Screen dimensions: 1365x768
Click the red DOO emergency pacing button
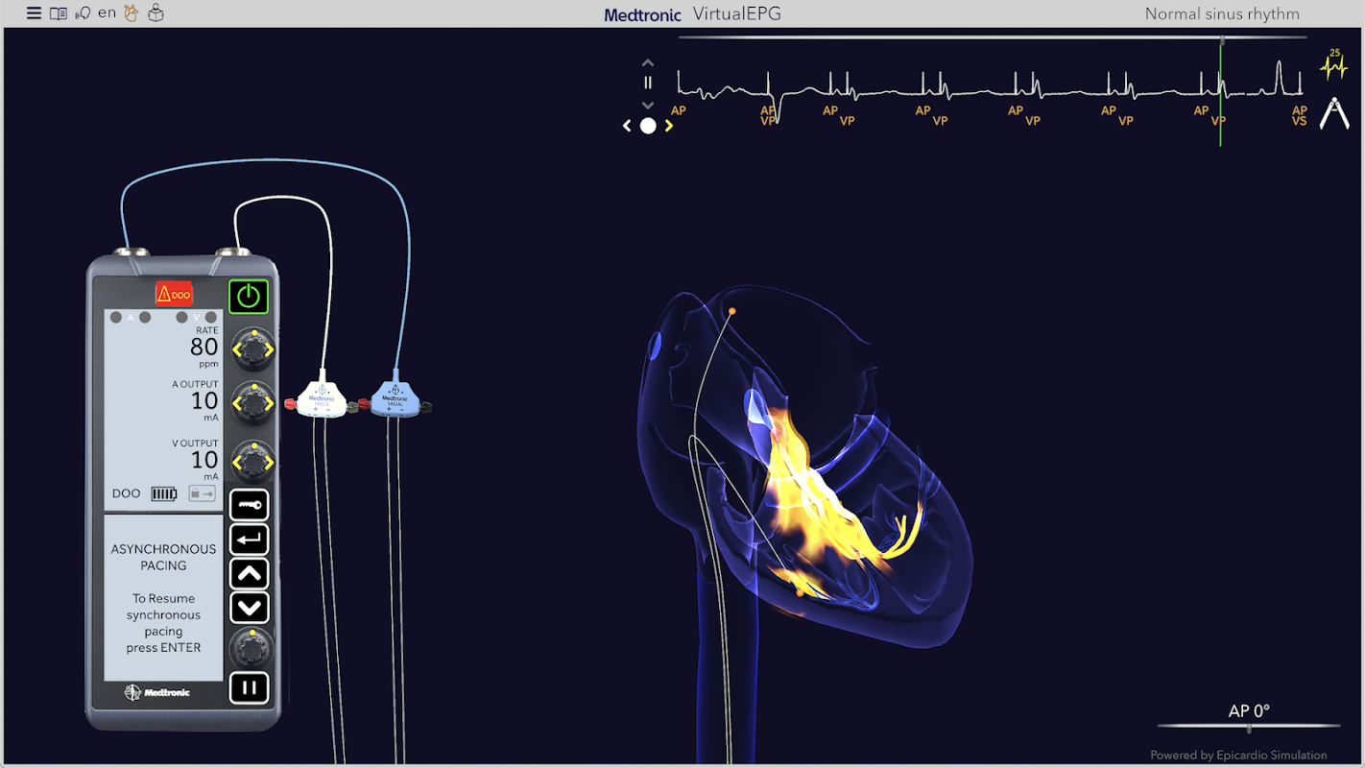click(x=175, y=294)
